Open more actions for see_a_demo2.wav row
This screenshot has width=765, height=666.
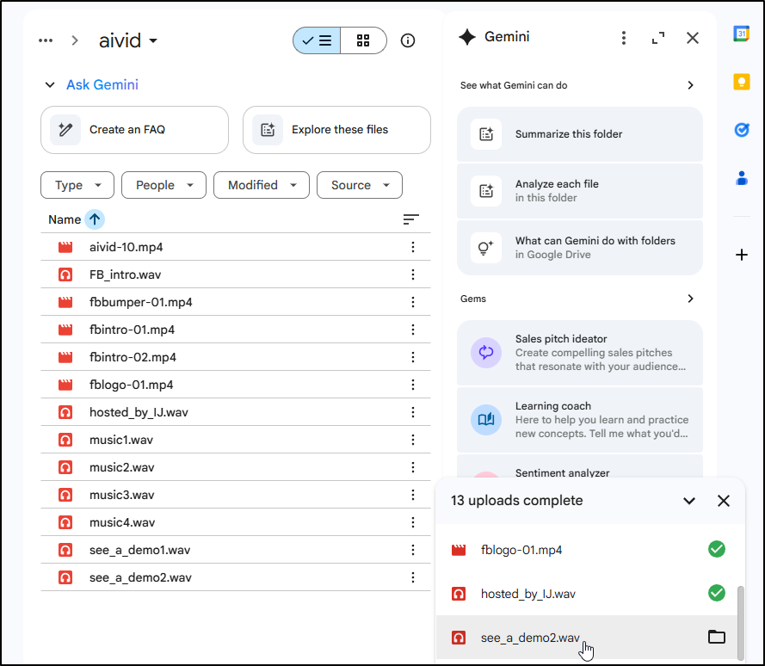coord(413,577)
